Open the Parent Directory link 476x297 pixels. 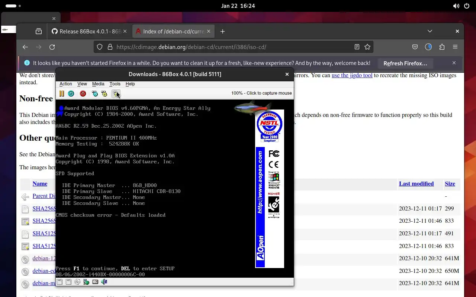point(44,196)
